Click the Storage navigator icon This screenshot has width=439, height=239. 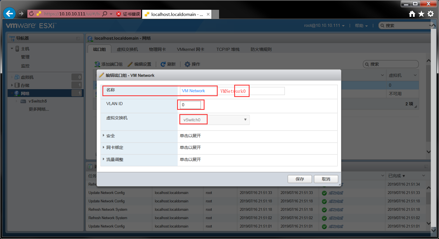click(x=17, y=85)
